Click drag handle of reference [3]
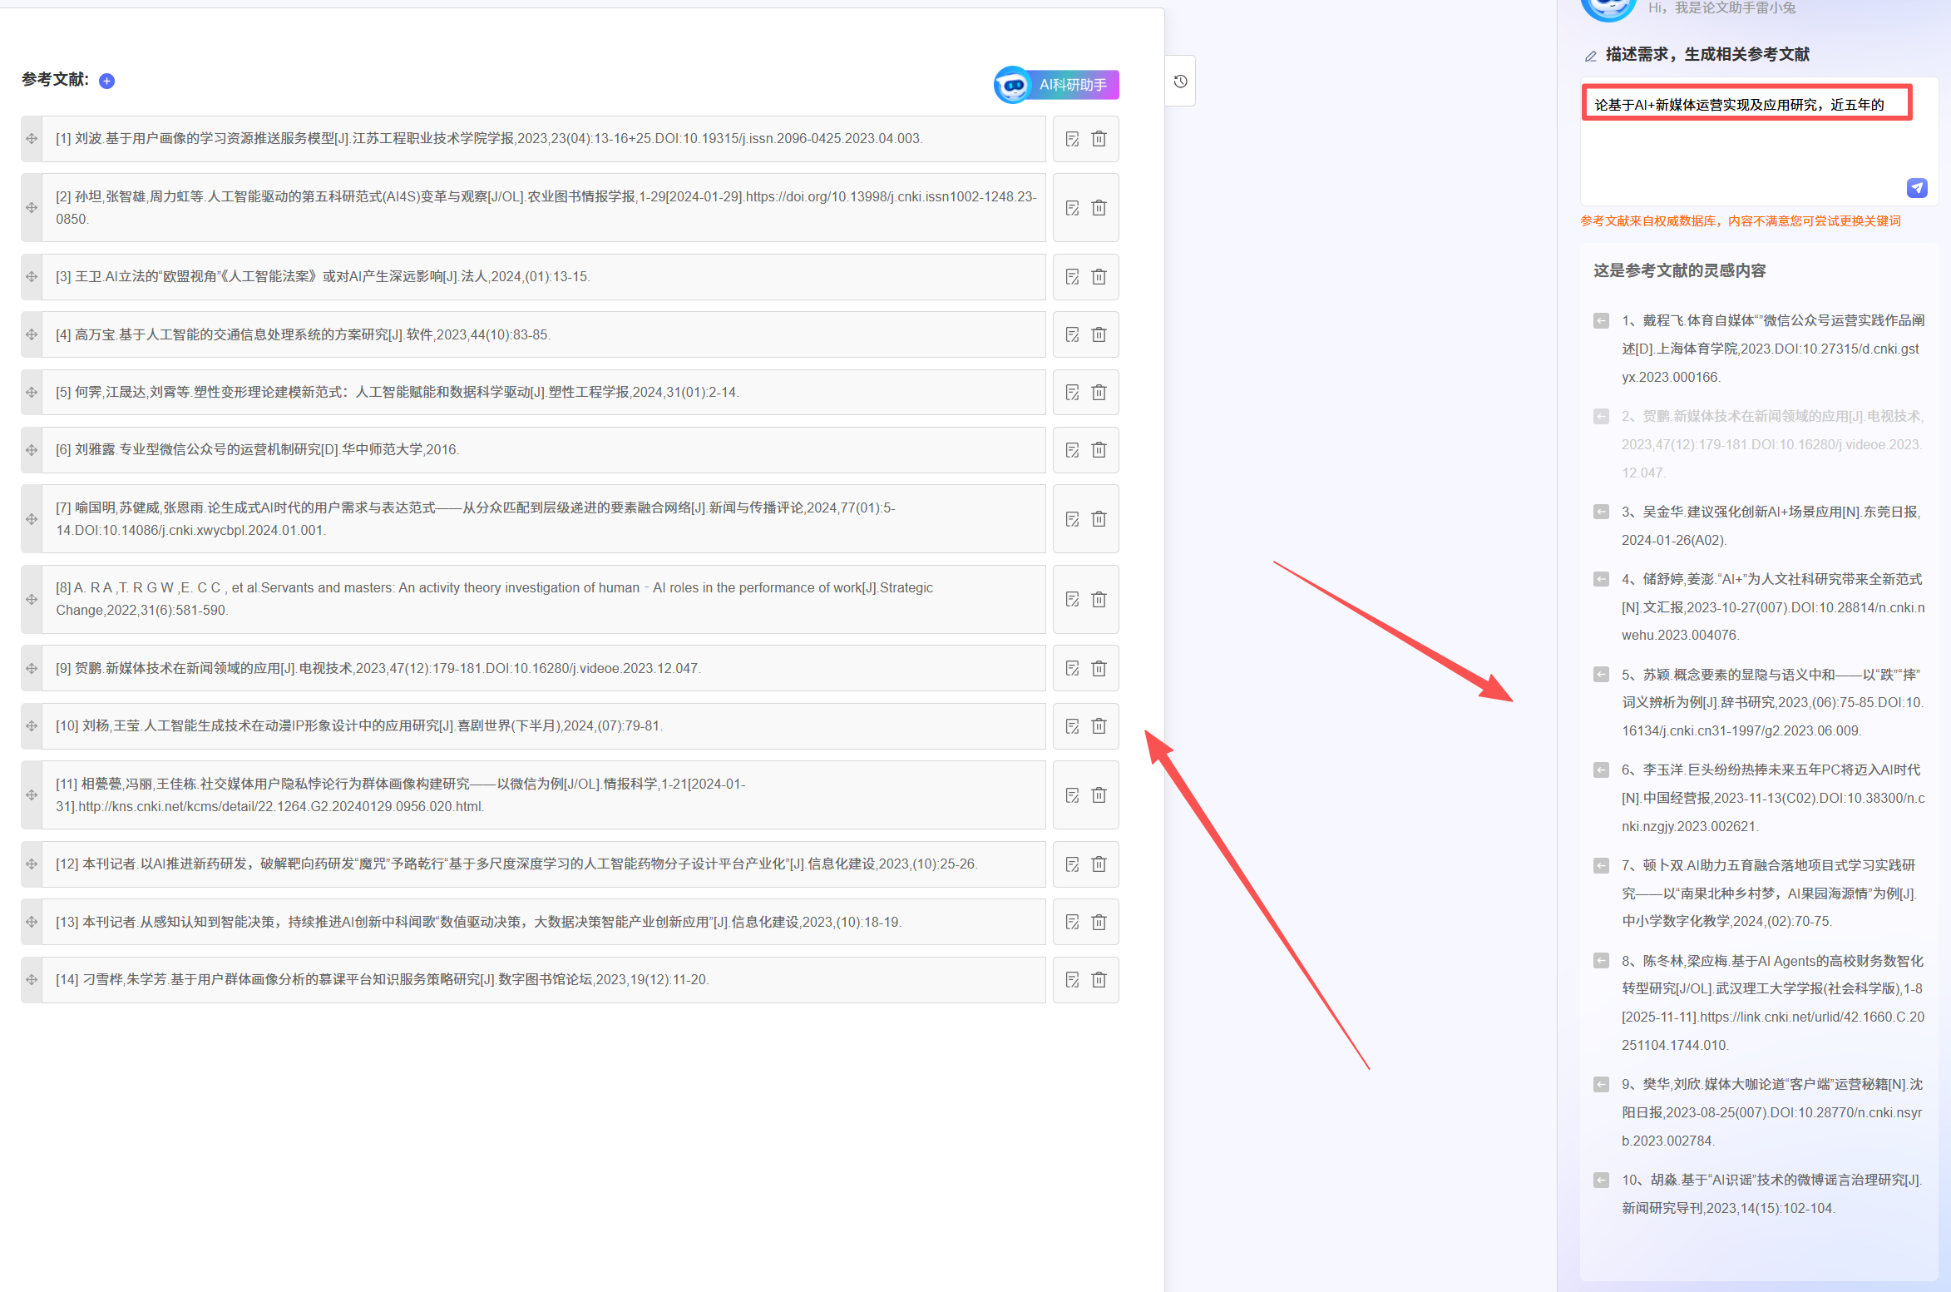 (x=32, y=277)
